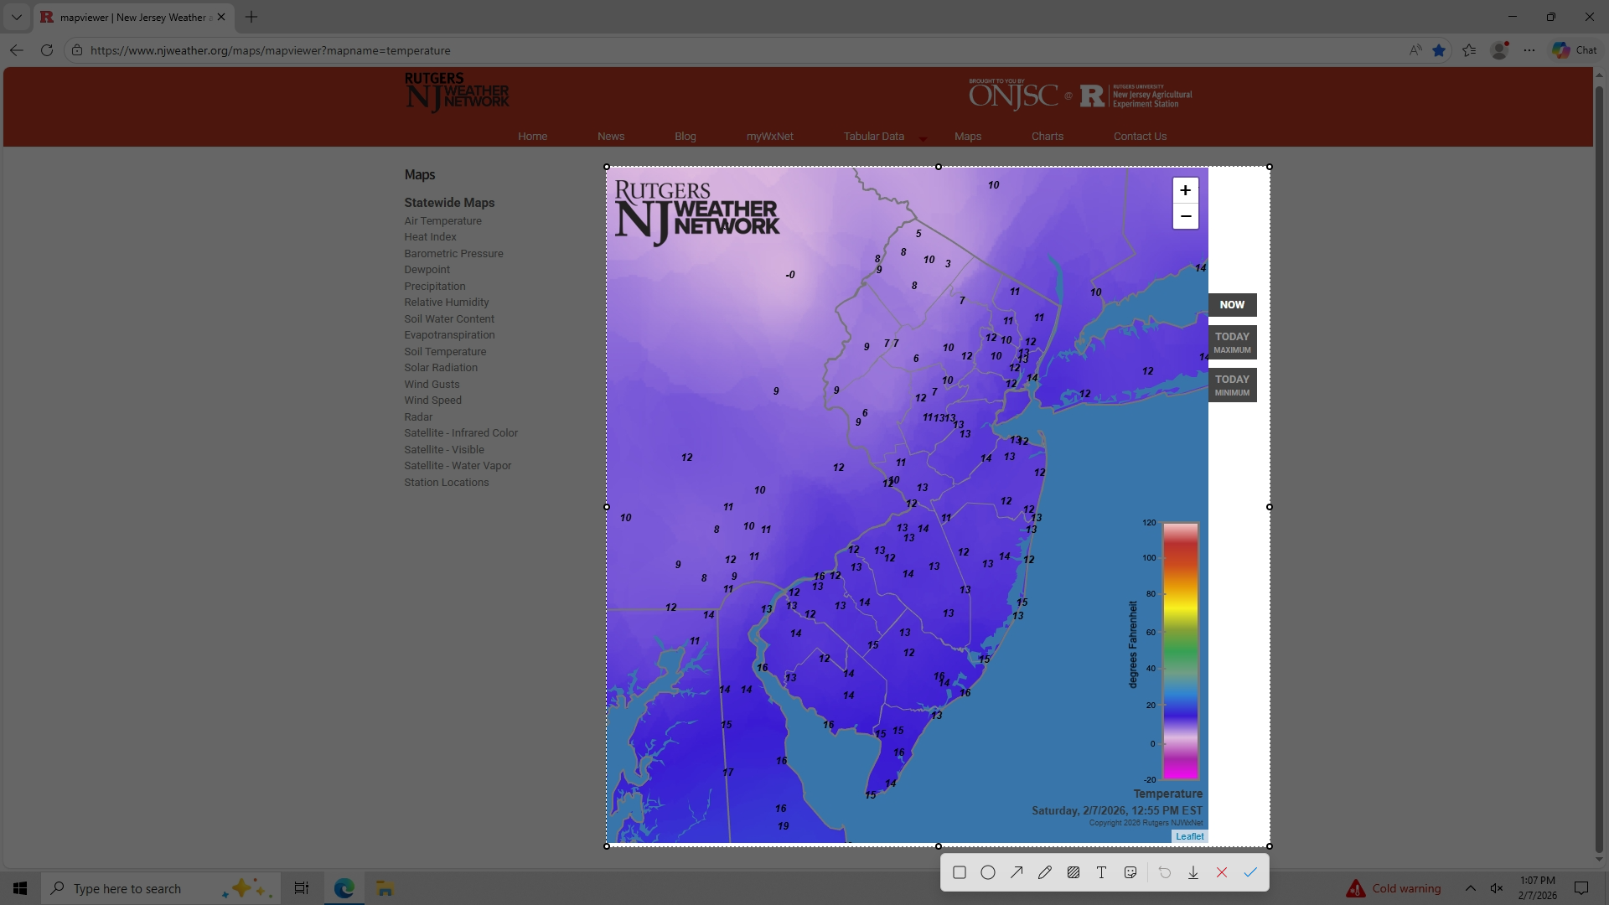This screenshot has width=1609, height=905.
Task: Switch map to NOW view
Action: tap(1232, 305)
